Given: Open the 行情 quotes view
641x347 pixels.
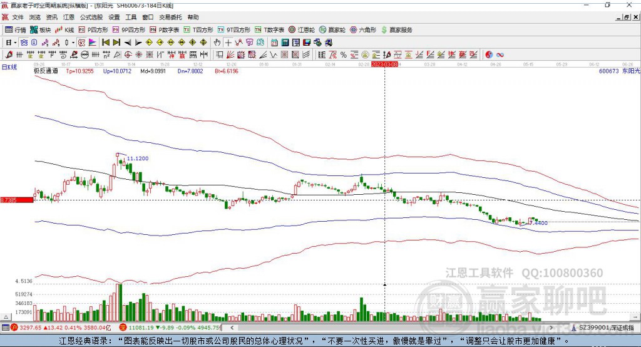Looking at the screenshot, I should (x=15, y=30).
